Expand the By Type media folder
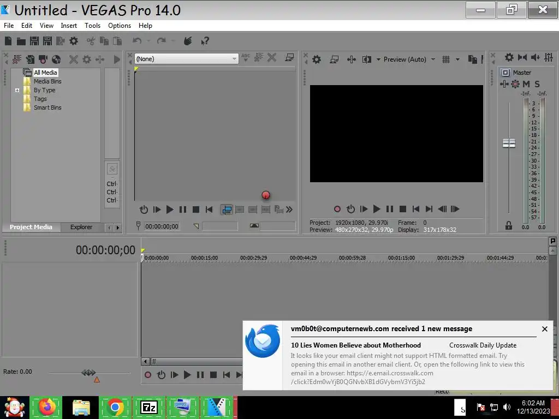Screen dimensions: 559x419 click(x=17, y=90)
